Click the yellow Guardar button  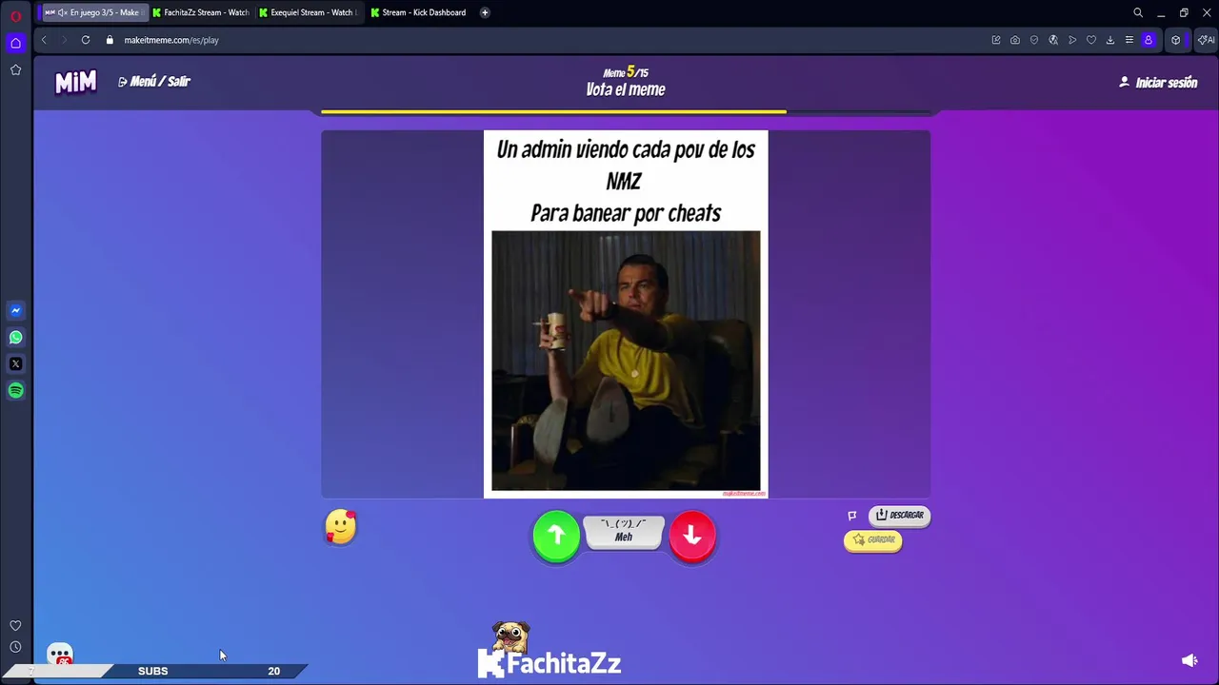click(x=873, y=539)
